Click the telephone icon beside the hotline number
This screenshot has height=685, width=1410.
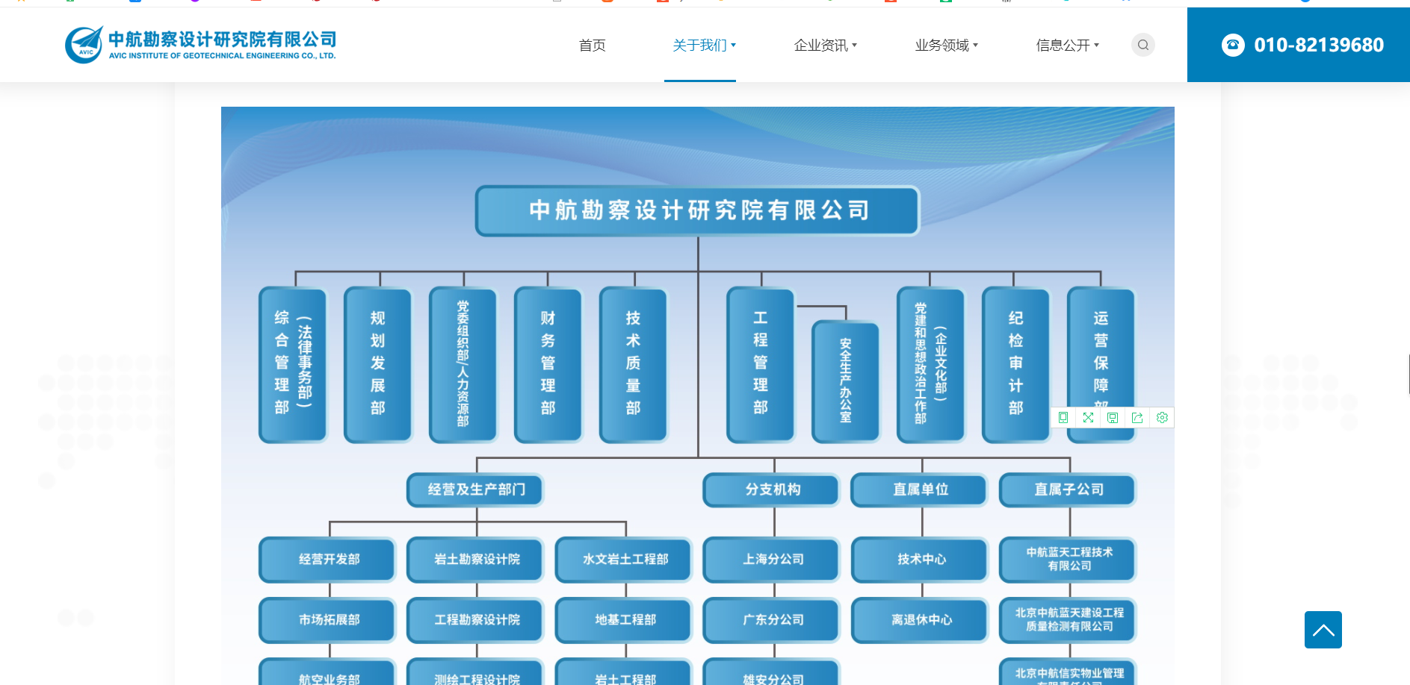click(x=1233, y=45)
